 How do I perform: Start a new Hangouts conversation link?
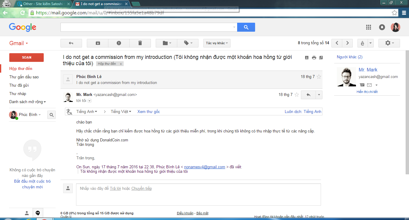coord(32,184)
